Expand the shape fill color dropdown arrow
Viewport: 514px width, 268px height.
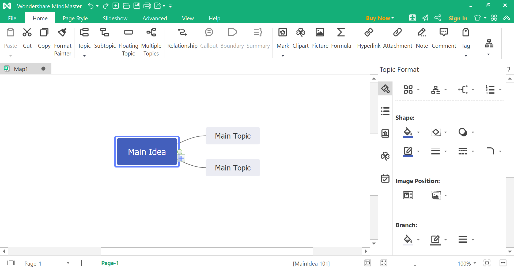(x=418, y=132)
